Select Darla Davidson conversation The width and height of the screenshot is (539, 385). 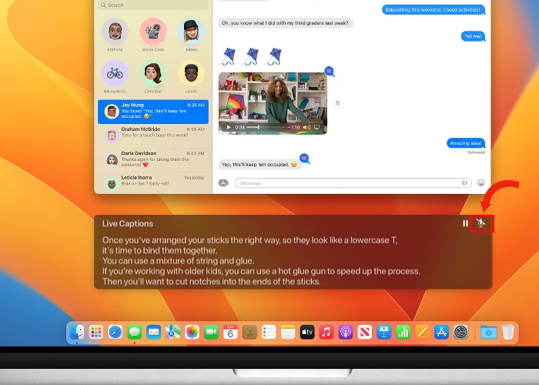pyautogui.click(x=152, y=159)
